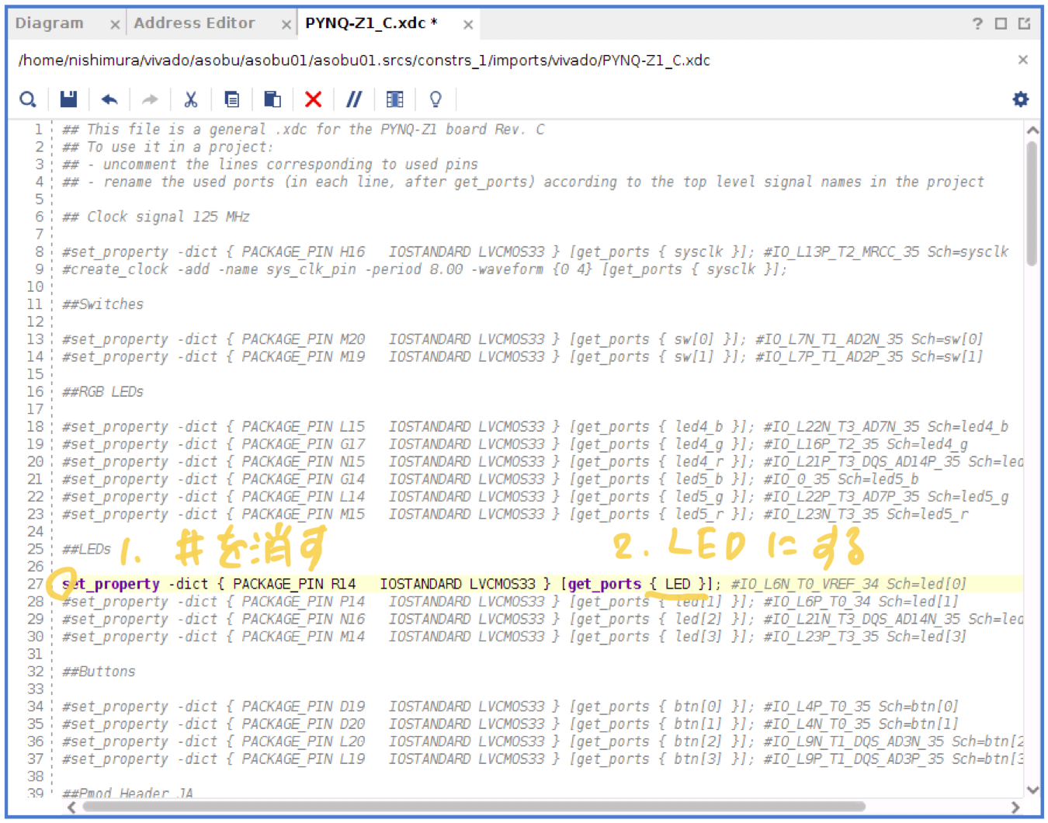The width and height of the screenshot is (1048, 823).
Task: Click the btn[1] PACKAGE_PIN D20 line
Action: (511, 724)
